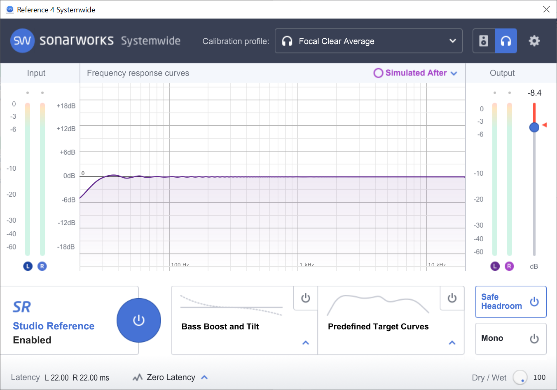Click the Sonarworks SW logo icon
The width and height of the screenshot is (557, 390).
pyautogui.click(x=22, y=41)
